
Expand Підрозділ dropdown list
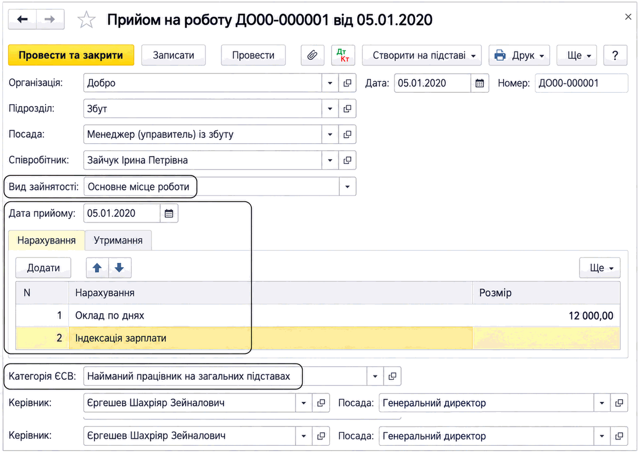point(330,109)
